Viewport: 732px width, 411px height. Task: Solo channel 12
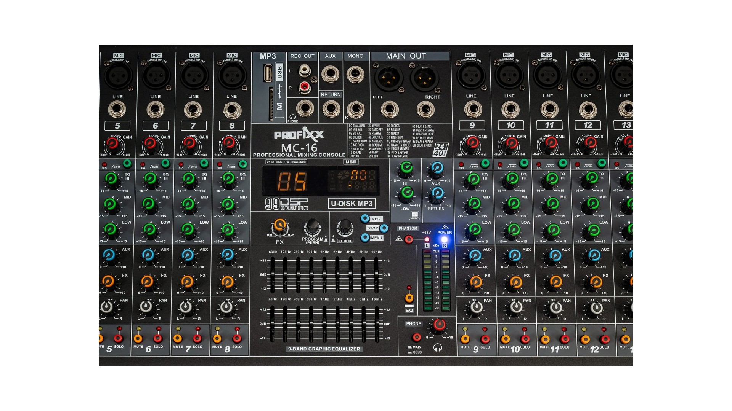605,339
